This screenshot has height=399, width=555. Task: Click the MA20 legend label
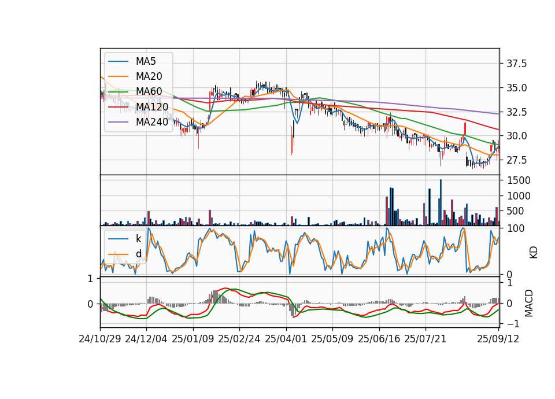click(x=149, y=76)
